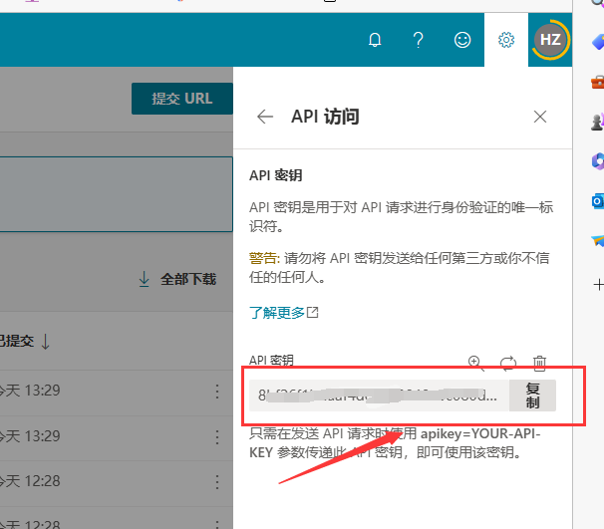Go back from API 访问 panel
Screen dimensions: 604x529
265,117
